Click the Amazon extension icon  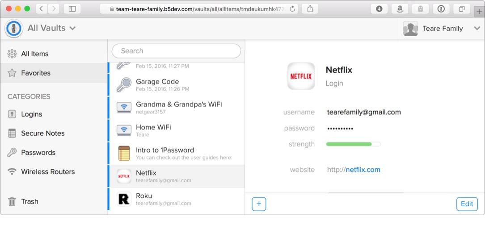400,9
